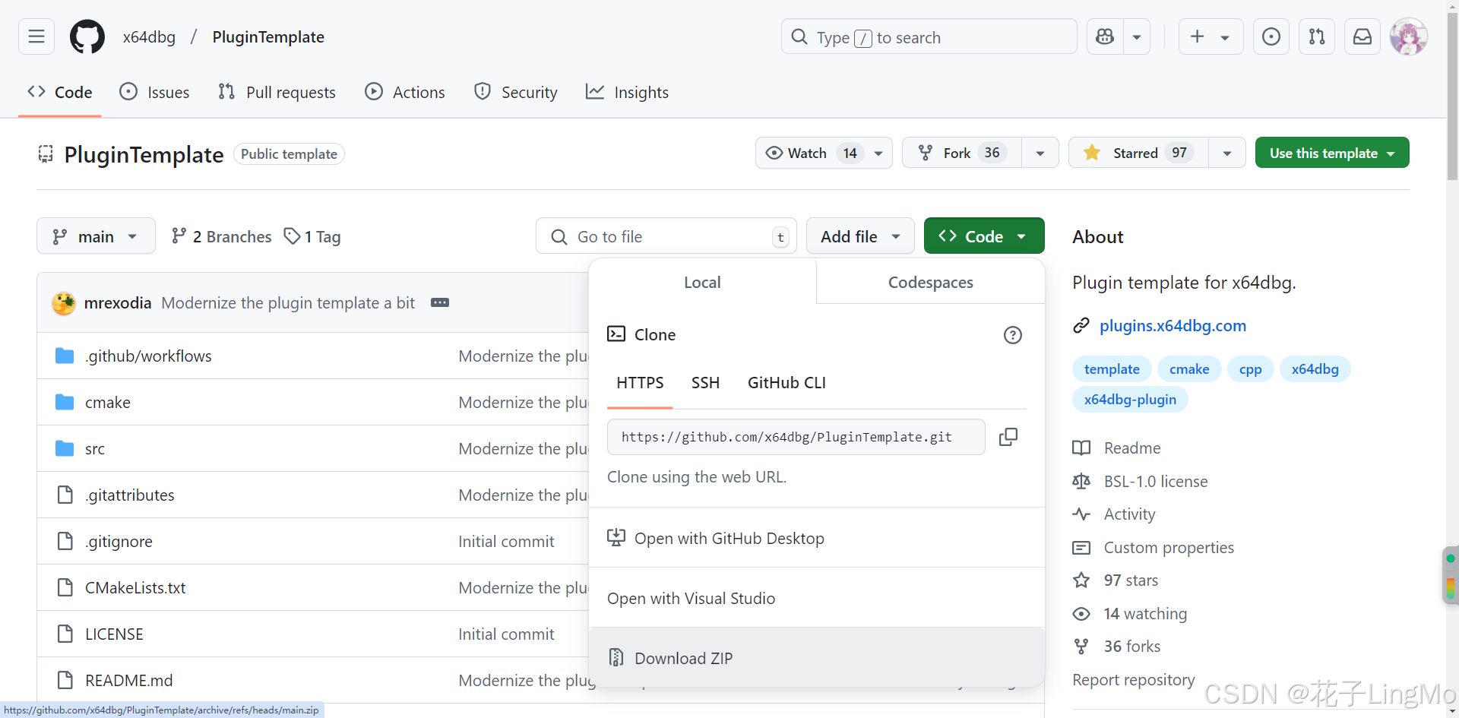Click the star icon to unstar repository

pos(1092,153)
